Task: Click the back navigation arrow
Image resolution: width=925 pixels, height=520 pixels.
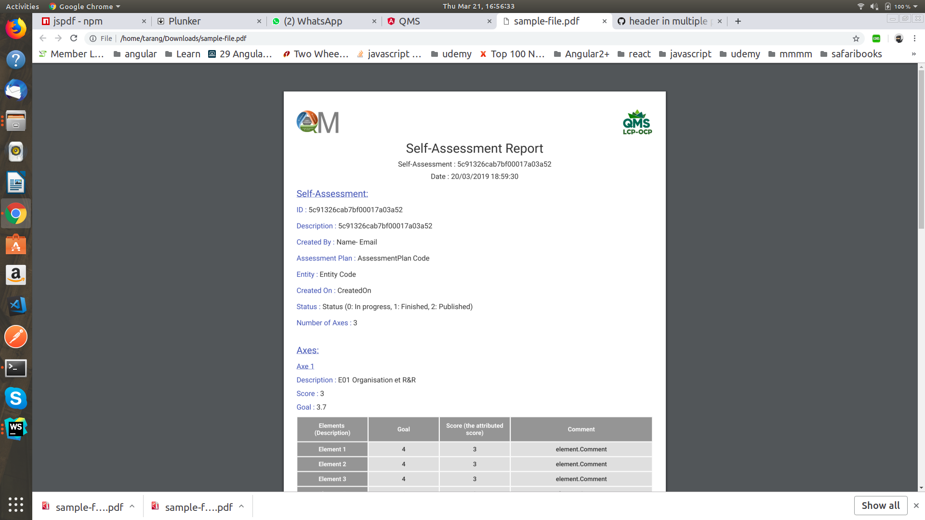Action: (42, 38)
